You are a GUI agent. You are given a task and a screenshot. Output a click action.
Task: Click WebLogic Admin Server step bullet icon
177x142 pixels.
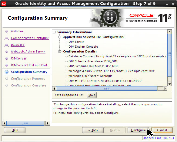click(7, 52)
